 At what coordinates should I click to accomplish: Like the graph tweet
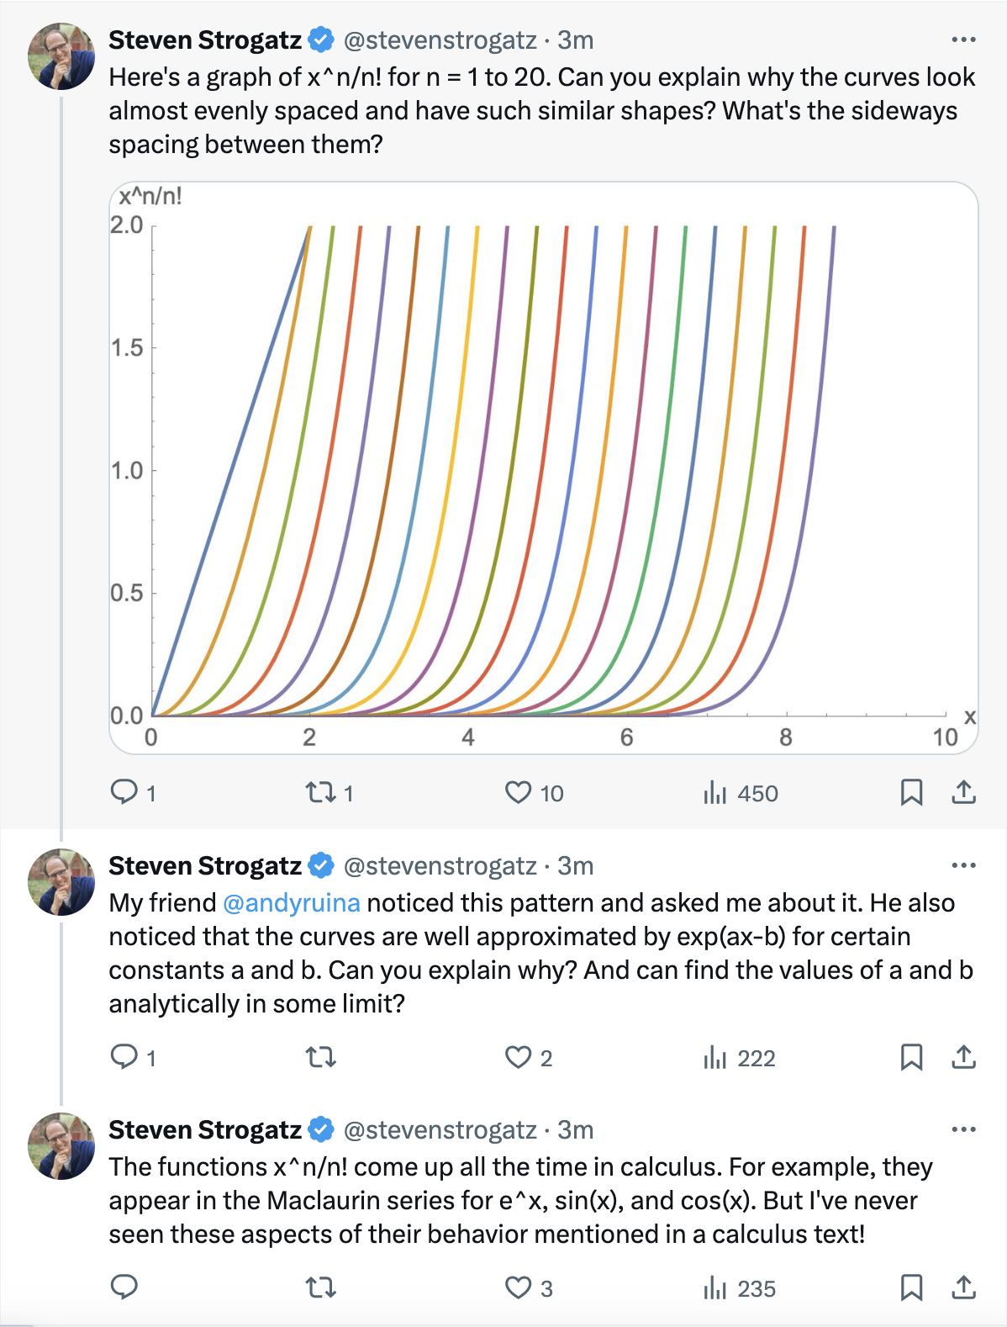tap(519, 791)
